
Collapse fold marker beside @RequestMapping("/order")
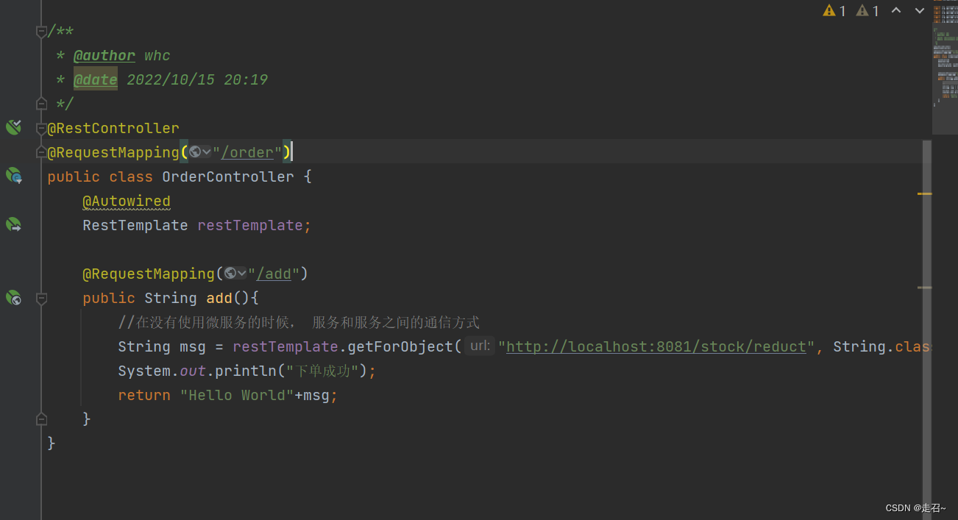[x=41, y=152]
